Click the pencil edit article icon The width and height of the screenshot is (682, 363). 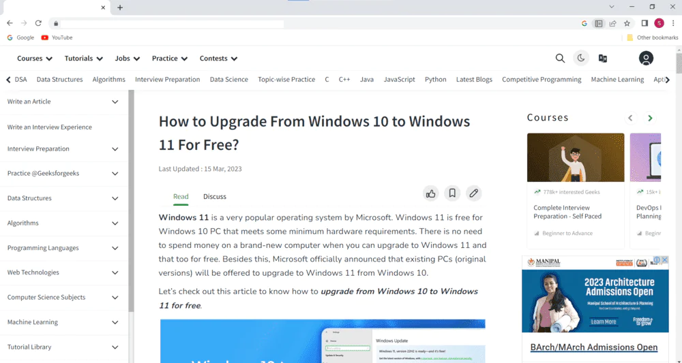[x=474, y=193]
